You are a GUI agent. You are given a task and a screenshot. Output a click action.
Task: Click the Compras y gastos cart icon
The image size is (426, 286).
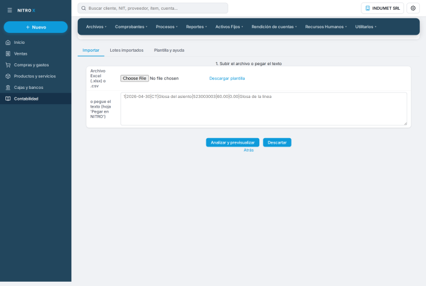click(8, 65)
